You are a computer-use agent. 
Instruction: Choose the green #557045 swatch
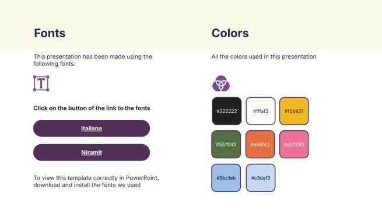(226, 144)
